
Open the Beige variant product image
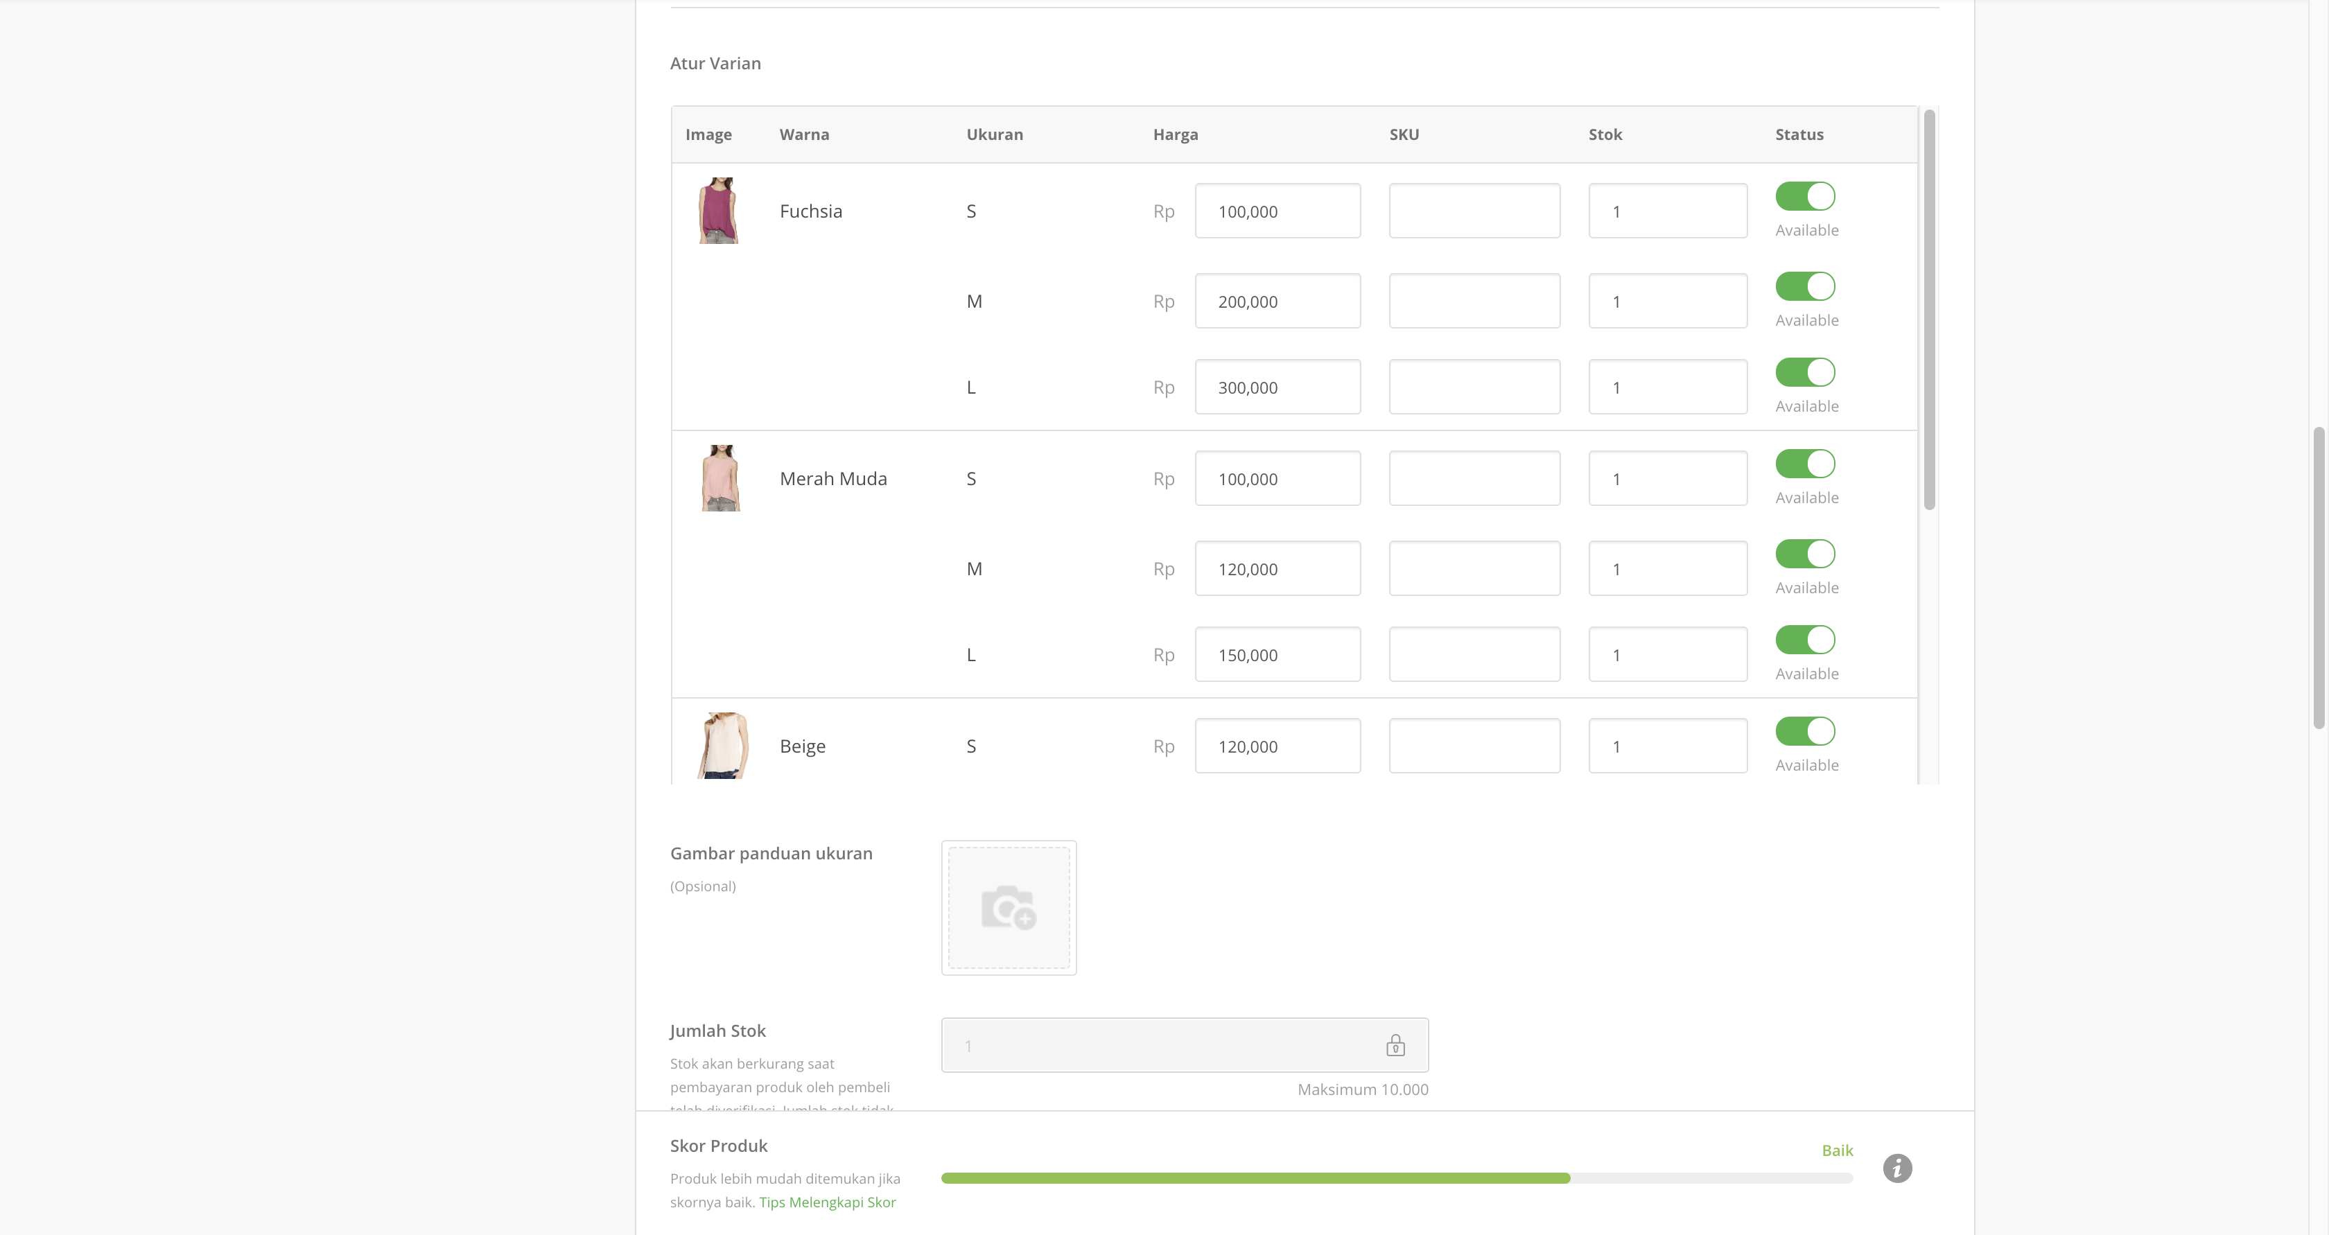coord(723,746)
